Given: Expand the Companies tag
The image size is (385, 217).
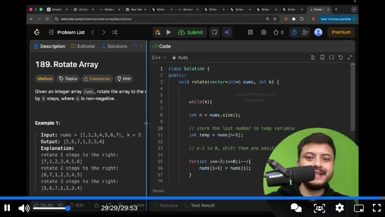Looking at the screenshot, I should pyautogui.click(x=97, y=79).
